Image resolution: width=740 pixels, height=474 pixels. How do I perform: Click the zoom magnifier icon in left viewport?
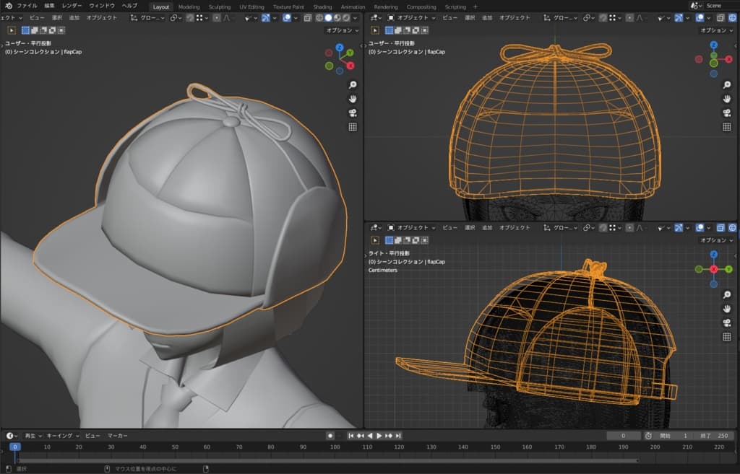pyautogui.click(x=353, y=85)
